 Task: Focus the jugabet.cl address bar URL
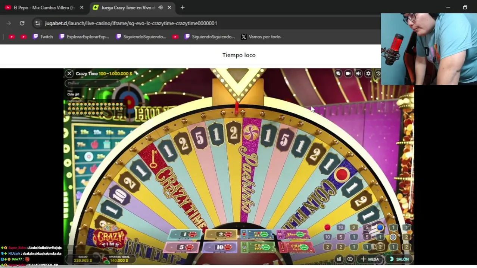pyautogui.click(x=131, y=23)
